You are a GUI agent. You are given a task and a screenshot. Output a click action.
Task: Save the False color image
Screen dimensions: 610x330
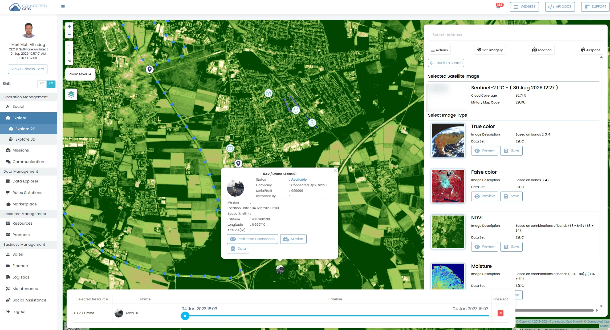(511, 196)
